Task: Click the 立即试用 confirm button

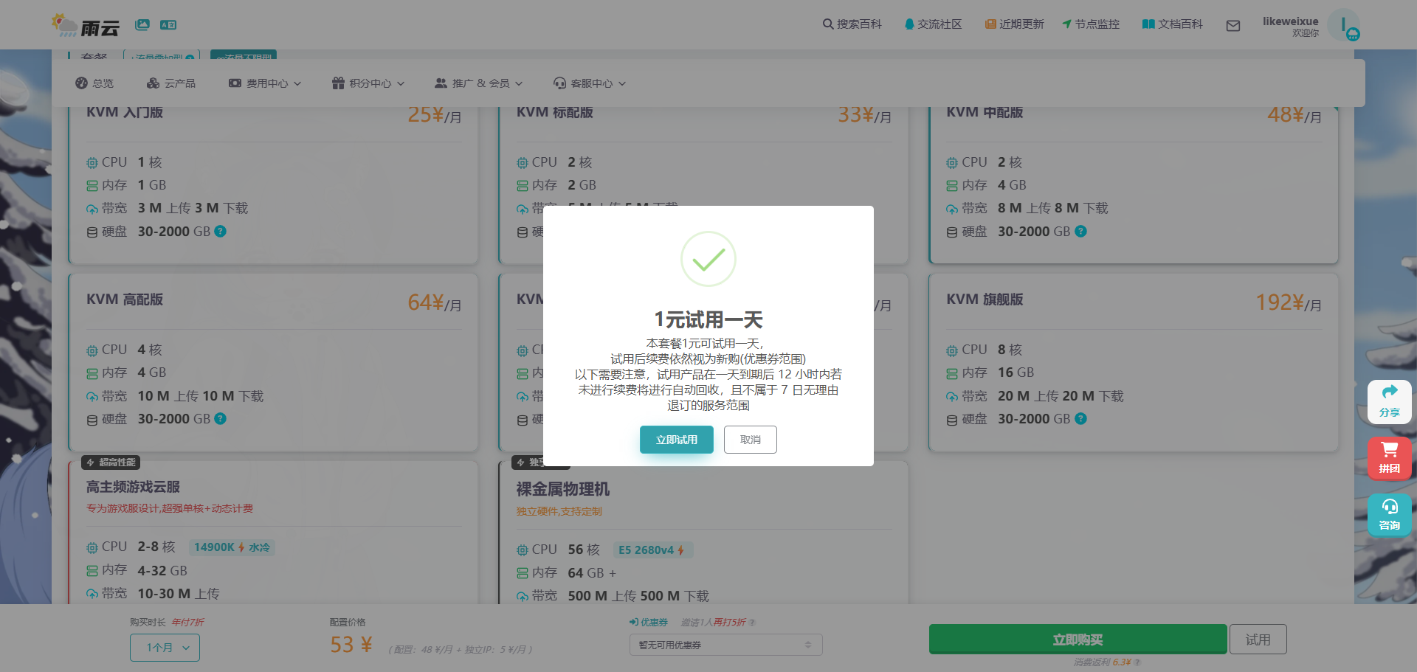Action: pos(676,440)
